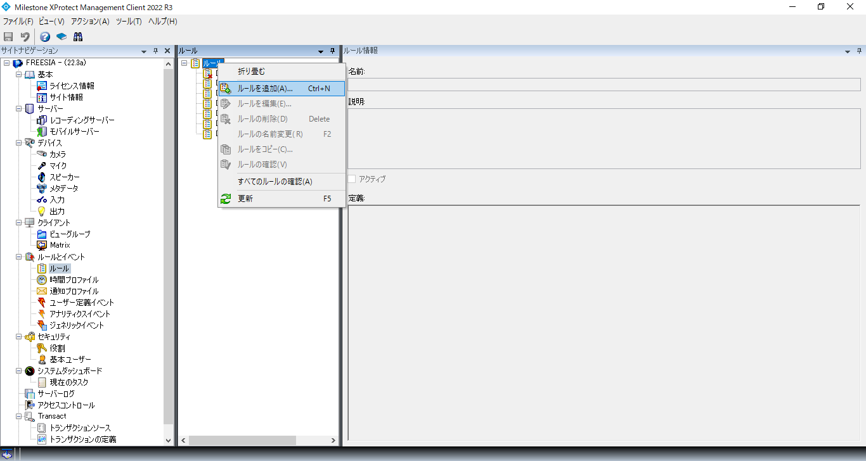Image resolution: width=866 pixels, height=461 pixels.
Task: Select 時間プロファイル node
Action: (74, 280)
